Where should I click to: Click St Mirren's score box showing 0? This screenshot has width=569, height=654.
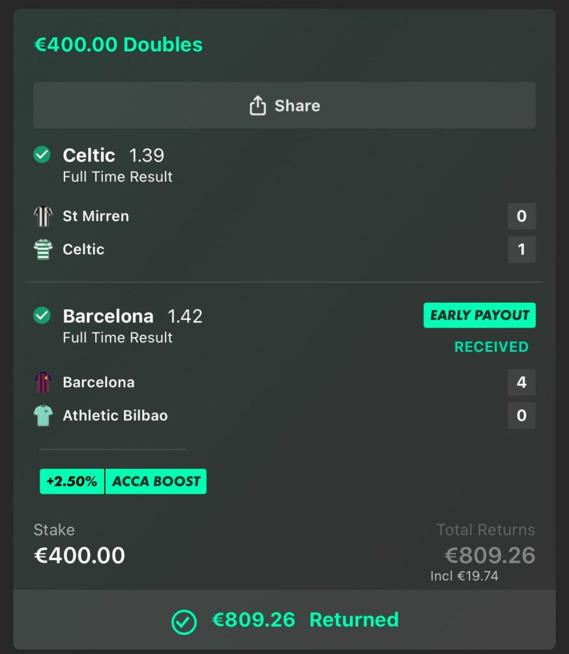click(x=521, y=216)
